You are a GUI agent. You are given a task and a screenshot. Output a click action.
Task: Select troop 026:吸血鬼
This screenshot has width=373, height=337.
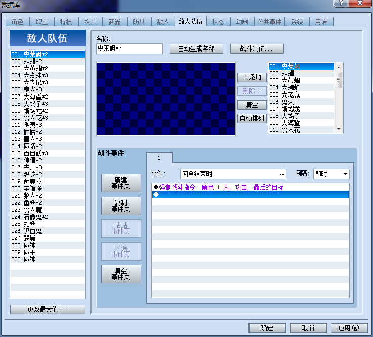[48, 231]
